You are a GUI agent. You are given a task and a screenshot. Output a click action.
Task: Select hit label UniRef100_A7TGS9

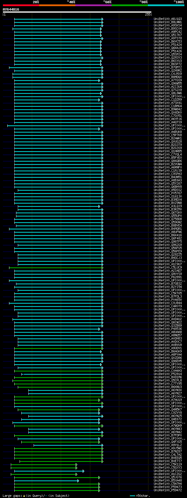point(168,80)
